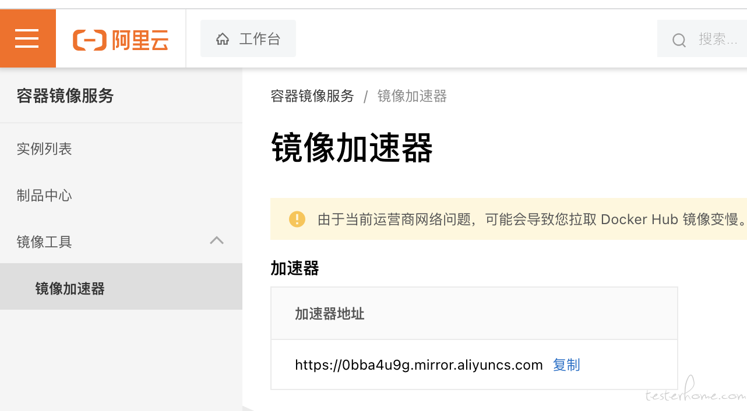Click the 镜像加速器 page heading
The width and height of the screenshot is (747, 411).
pyautogui.click(x=352, y=148)
